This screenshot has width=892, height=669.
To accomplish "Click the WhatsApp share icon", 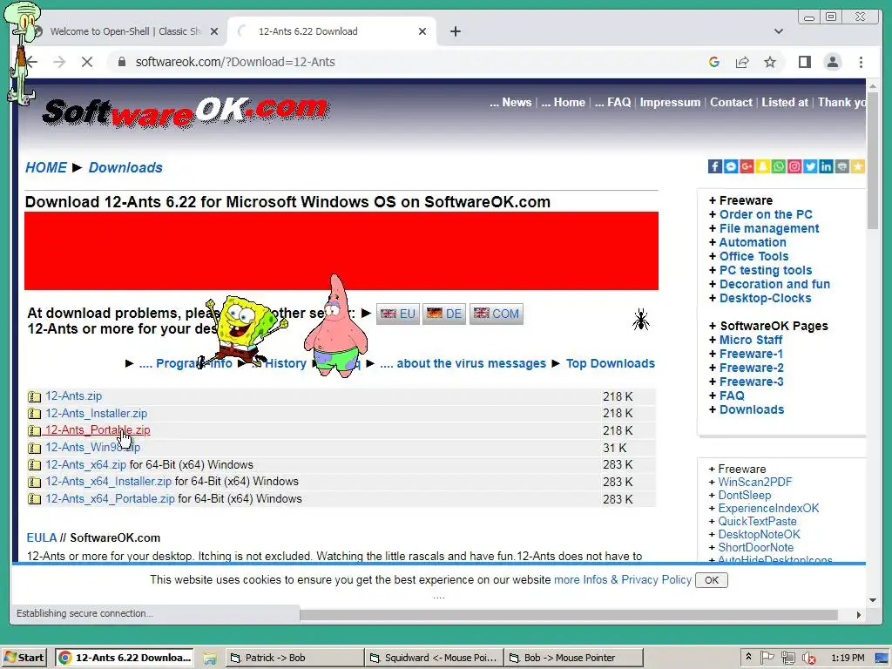I will [778, 166].
